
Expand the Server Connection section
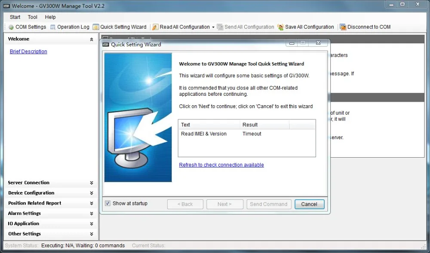click(x=91, y=183)
